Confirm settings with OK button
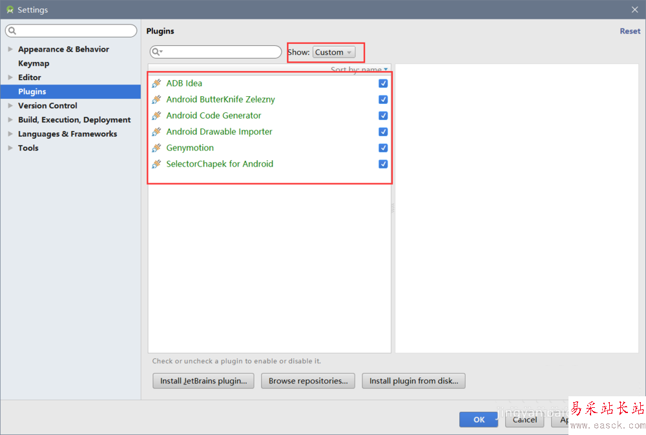Viewport: 646px width, 435px height. [x=479, y=420]
